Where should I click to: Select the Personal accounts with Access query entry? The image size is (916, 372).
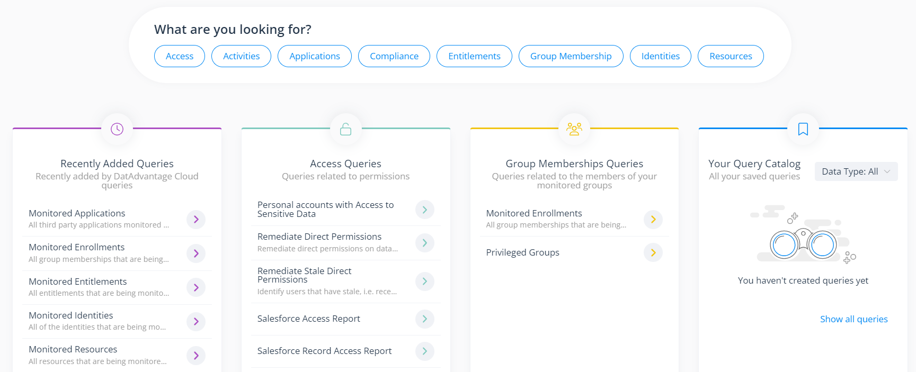[x=325, y=210]
